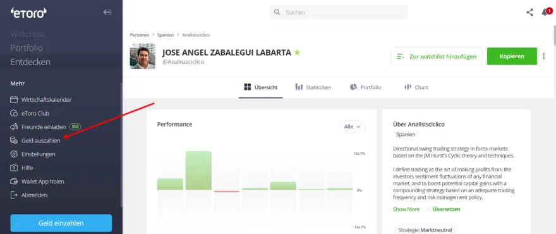The width and height of the screenshot is (556, 234).
Task: Click Zur watchlist hinzufügen button
Action: click(437, 56)
